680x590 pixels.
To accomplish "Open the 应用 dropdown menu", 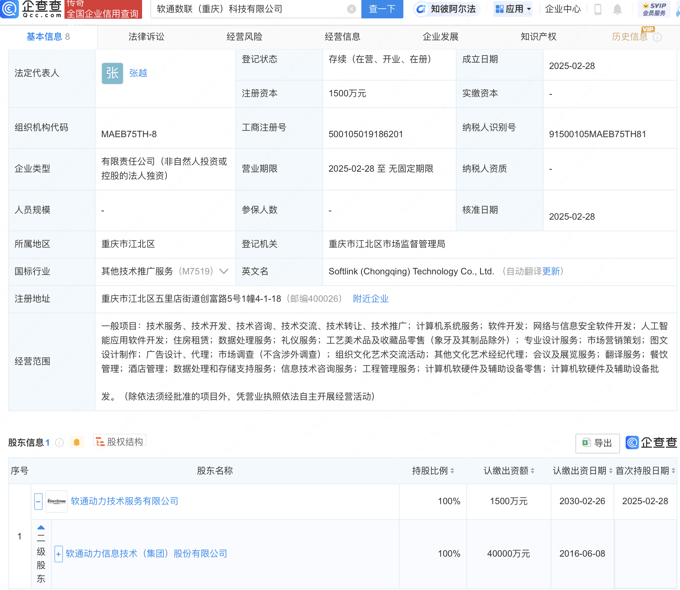I will 513,9.
